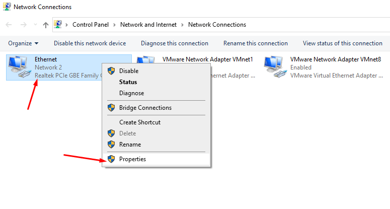Click the shield icon beside Disable
The image size is (390, 209).
point(111,71)
